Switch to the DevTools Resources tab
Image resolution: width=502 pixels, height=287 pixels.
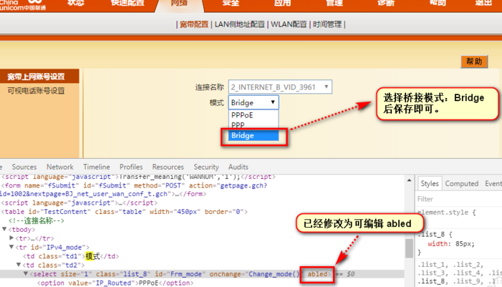(168, 167)
